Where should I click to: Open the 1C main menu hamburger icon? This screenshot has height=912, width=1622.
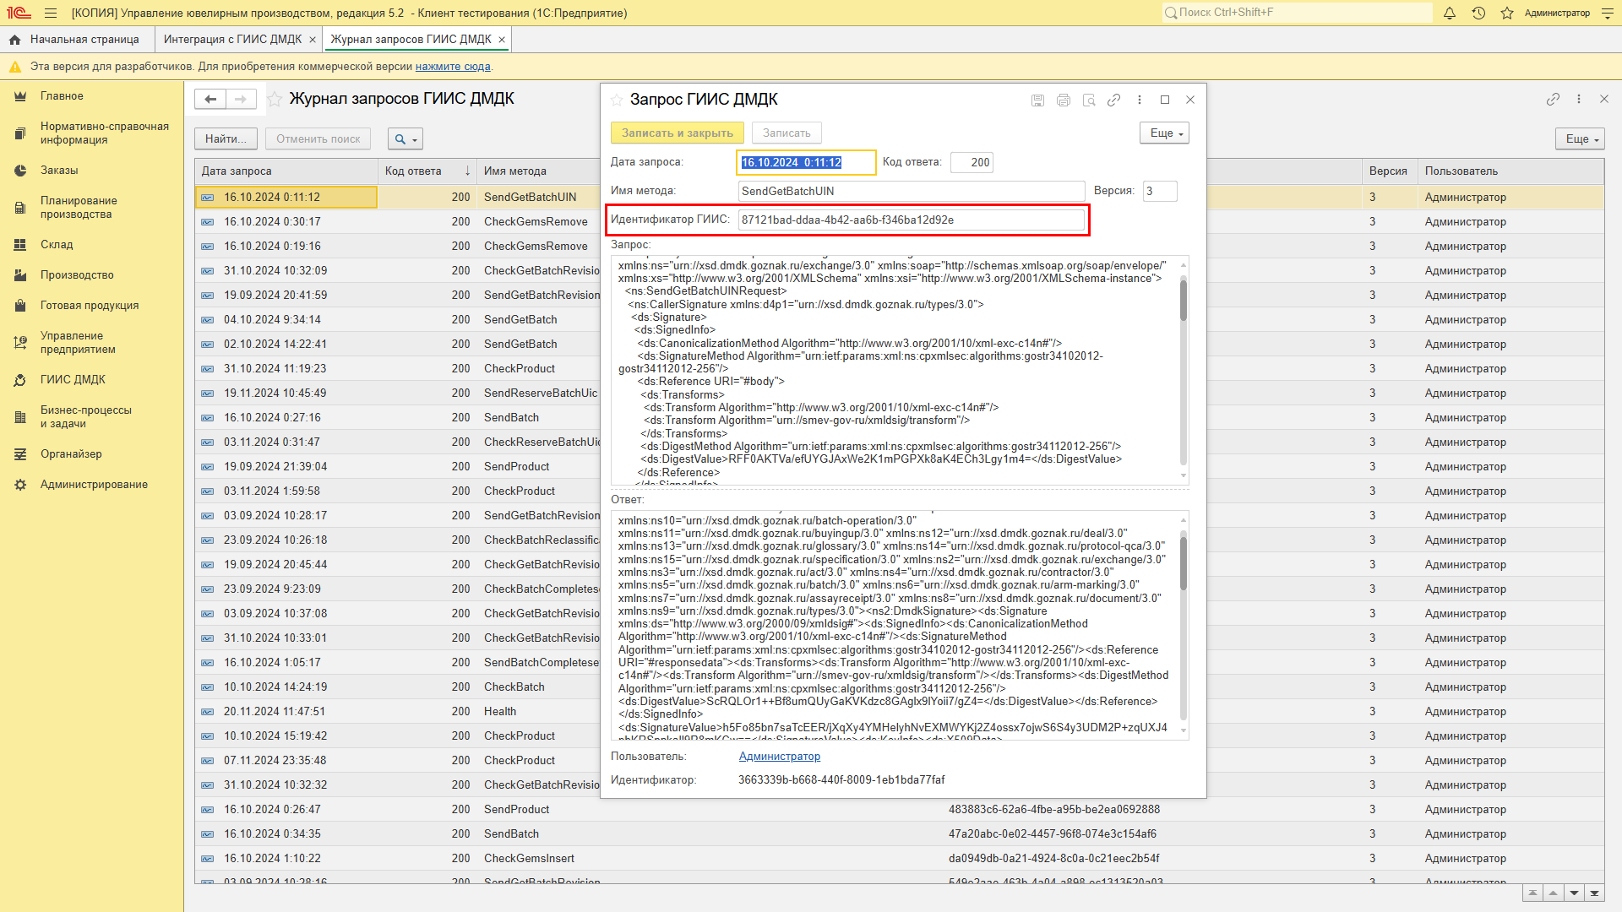(51, 13)
